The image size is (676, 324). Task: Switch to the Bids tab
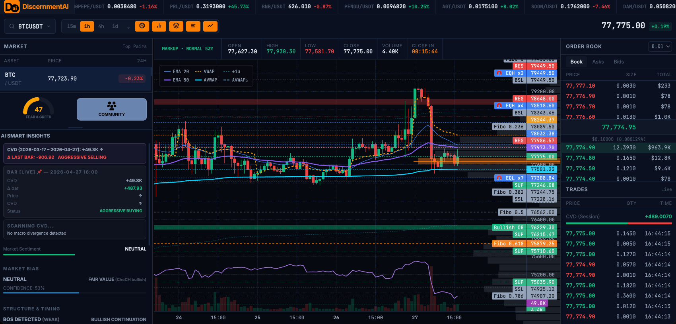(618, 62)
